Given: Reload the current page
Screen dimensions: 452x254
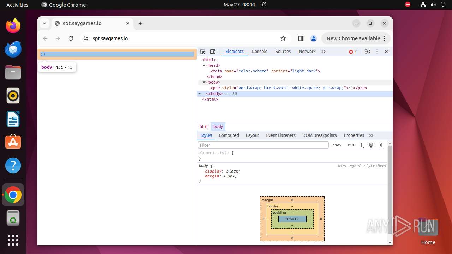Looking at the screenshot, I should coord(71,38).
